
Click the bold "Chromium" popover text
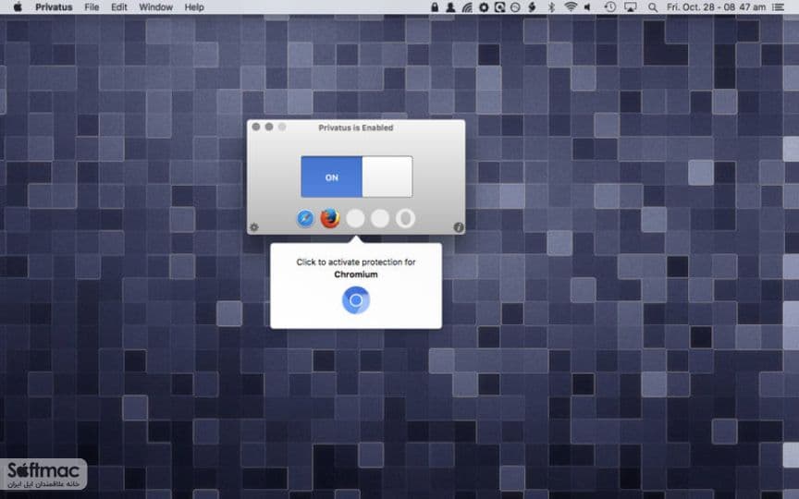(x=356, y=274)
